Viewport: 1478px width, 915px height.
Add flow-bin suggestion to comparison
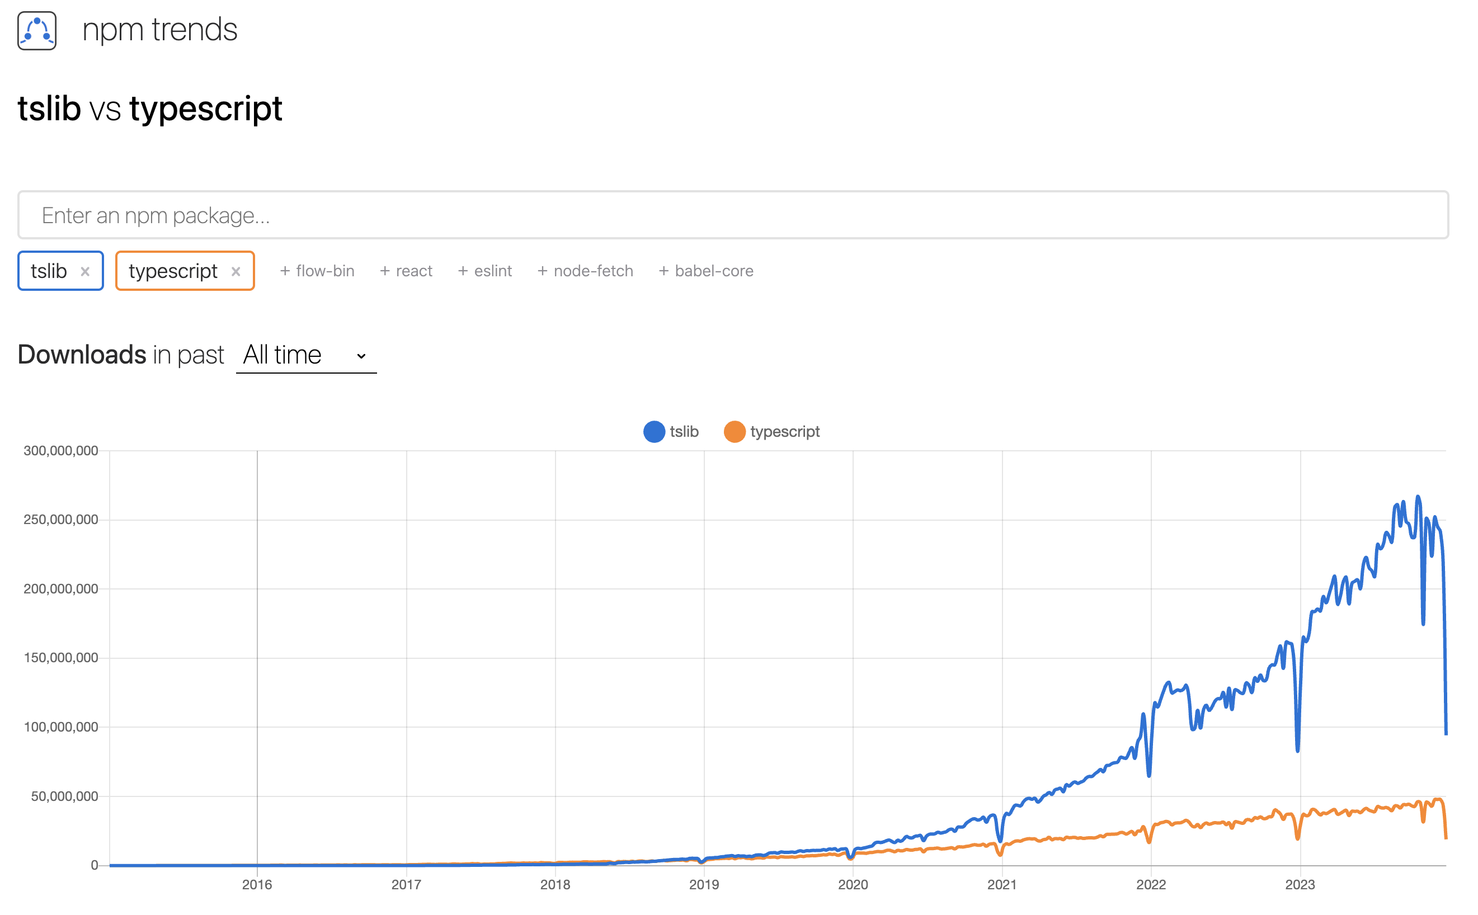point(317,271)
